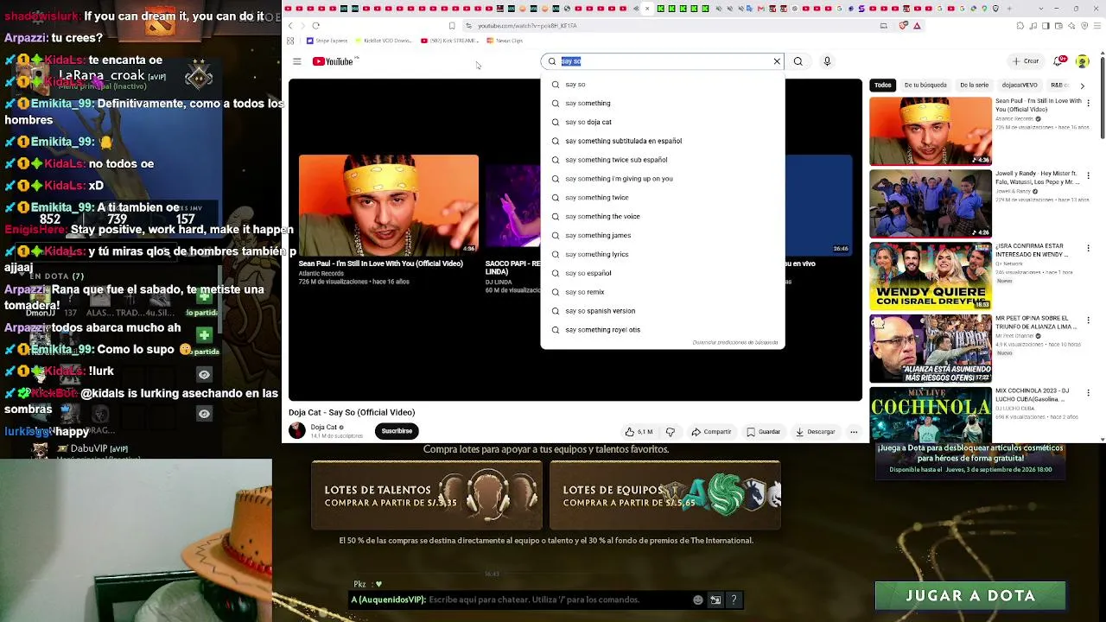Pick the 'say something lyrics' suggestion
This screenshot has width=1106, height=622.
coord(663,254)
